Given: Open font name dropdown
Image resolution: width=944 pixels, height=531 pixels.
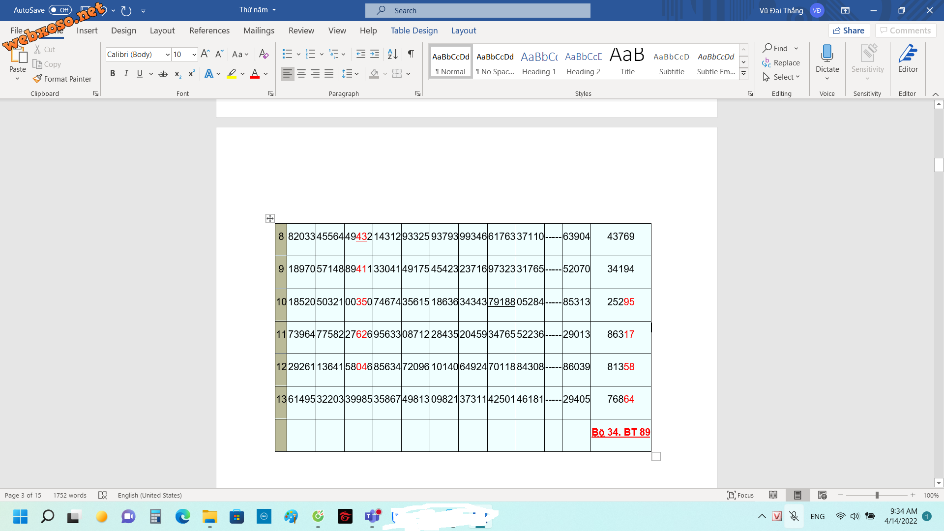Looking at the screenshot, I should [168, 55].
